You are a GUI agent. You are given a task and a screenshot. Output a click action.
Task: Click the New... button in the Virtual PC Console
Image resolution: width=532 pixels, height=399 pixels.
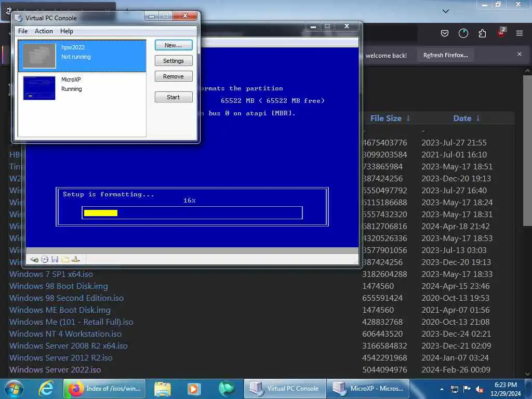click(x=174, y=45)
